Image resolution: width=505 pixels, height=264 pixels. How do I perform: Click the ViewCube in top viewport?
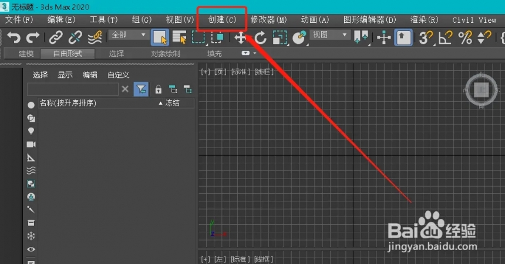482,90
